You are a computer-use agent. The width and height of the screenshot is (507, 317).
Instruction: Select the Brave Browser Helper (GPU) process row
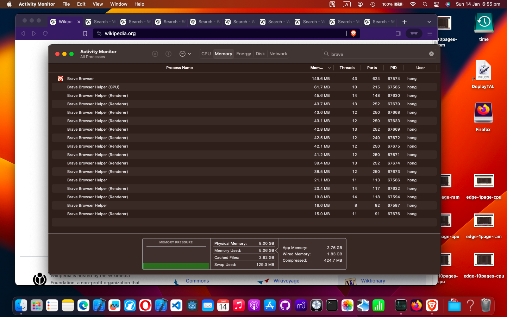(93, 87)
